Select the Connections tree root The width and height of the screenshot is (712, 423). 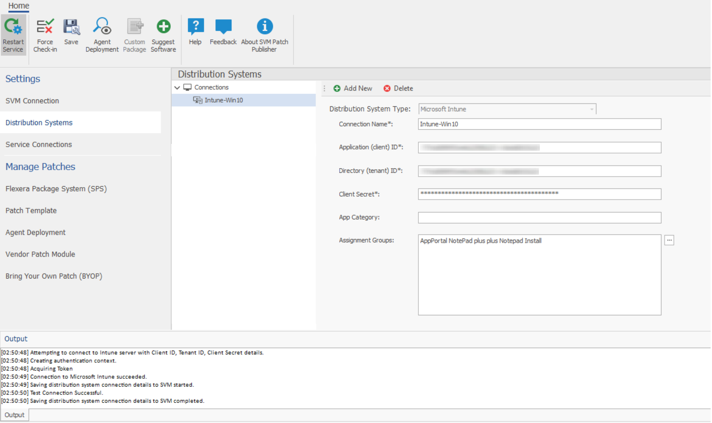pyautogui.click(x=211, y=87)
